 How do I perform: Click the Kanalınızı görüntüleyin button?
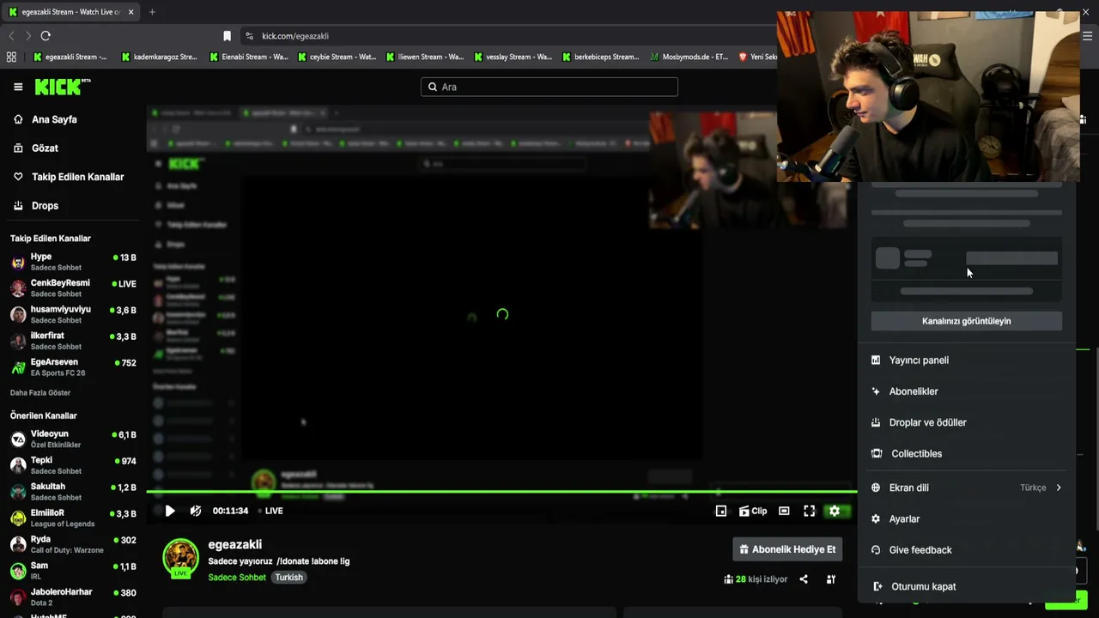967,321
